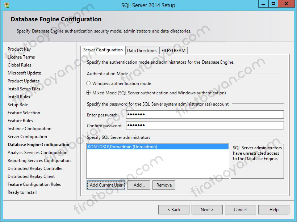Image resolution: width=297 pixels, height=222 pixels.
Task: Click the Add Current User button
Action: click(106, 185)
